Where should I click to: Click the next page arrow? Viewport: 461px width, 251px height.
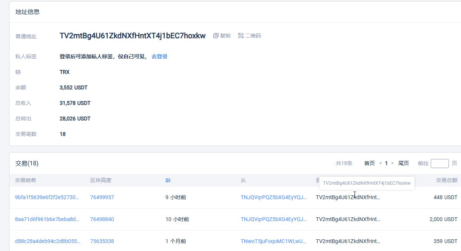tap(392, 163)
